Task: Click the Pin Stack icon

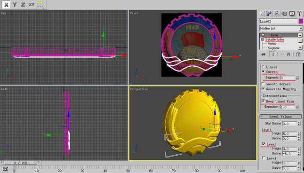Action: [263, 55]
